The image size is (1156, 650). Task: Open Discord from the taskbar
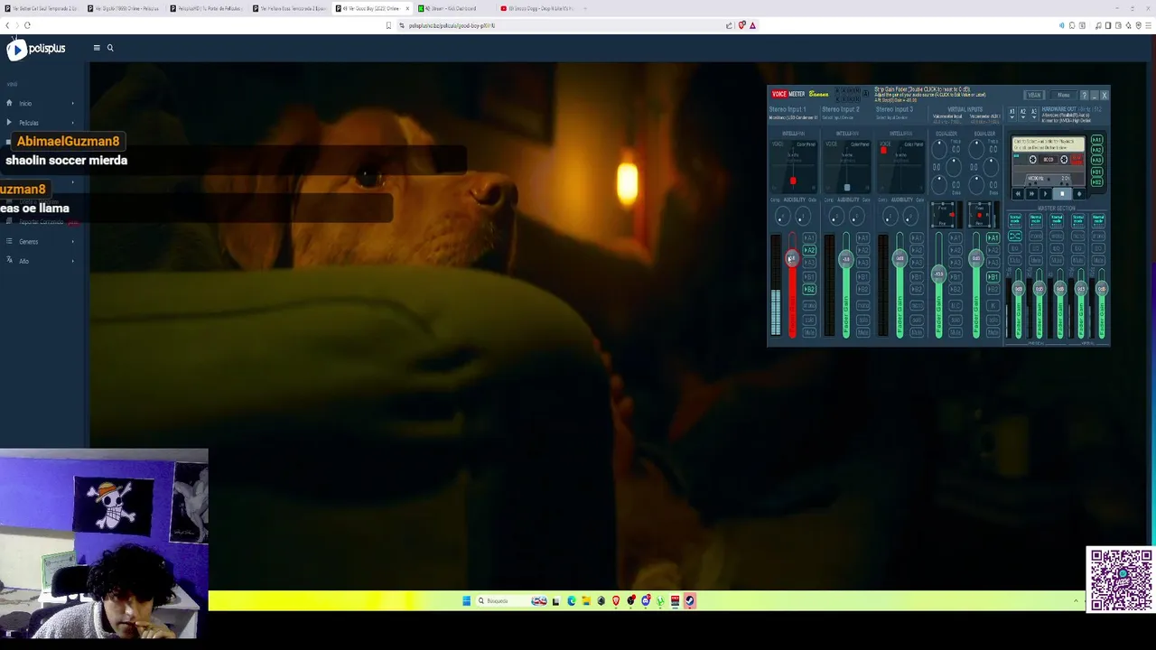[646, 601]
